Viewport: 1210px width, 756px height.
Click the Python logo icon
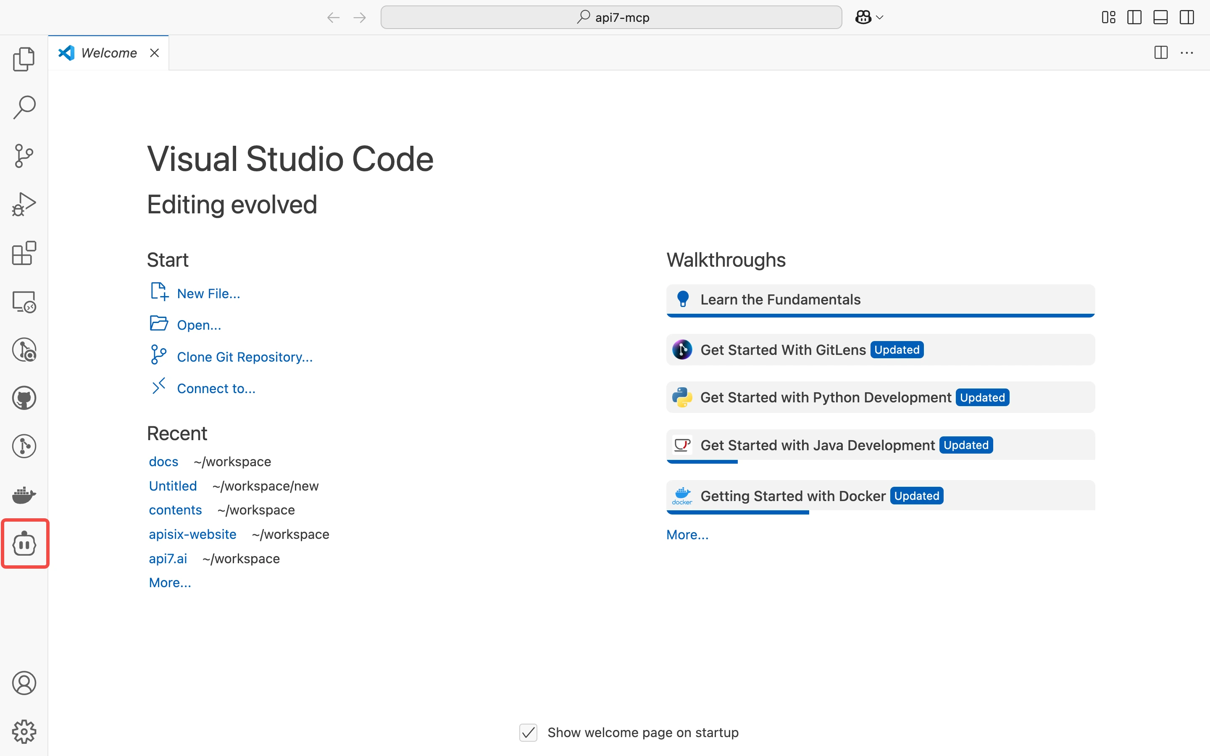point(682,397)
